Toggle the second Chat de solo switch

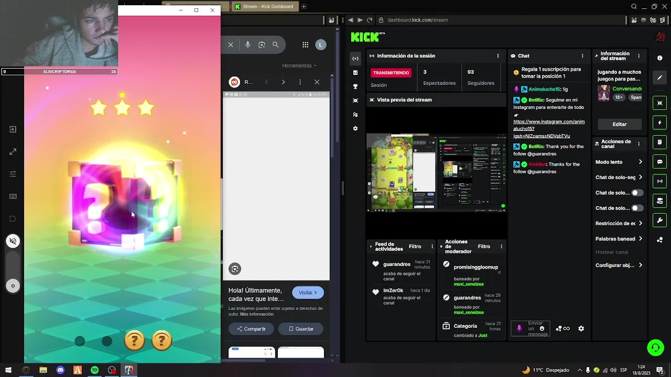(637, 208)
